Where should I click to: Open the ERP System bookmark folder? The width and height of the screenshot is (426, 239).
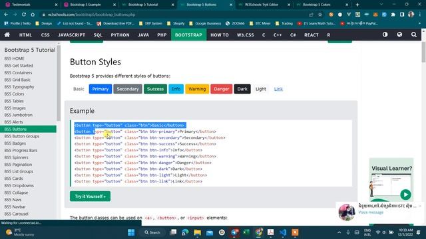[x=151, y=24]
